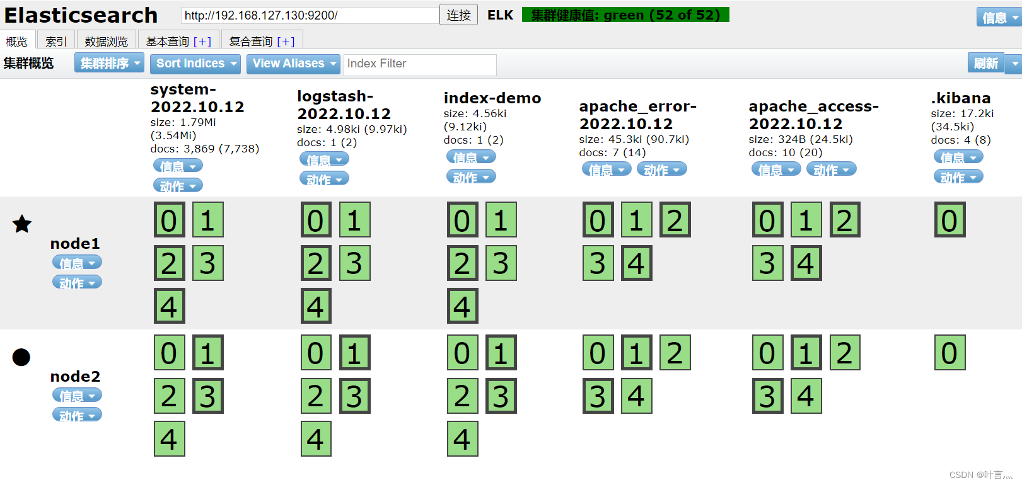The image size is (1022, 485).
Task: Open 动作 dropdown for apache_access-2022.10.12
Action: 832,169
